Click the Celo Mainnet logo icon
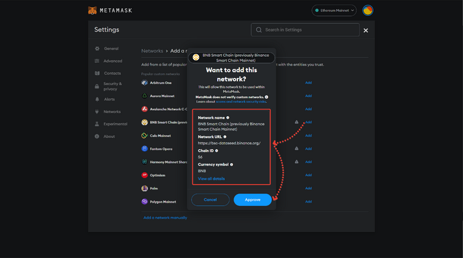Viewport: 463px width, 258px height. tap(144, 135)
